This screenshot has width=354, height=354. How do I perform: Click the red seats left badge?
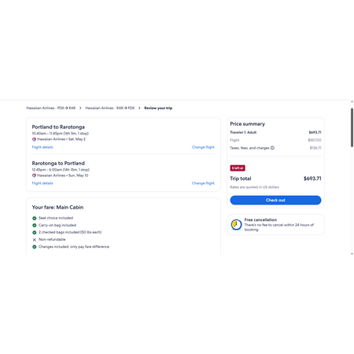[238, 168]
